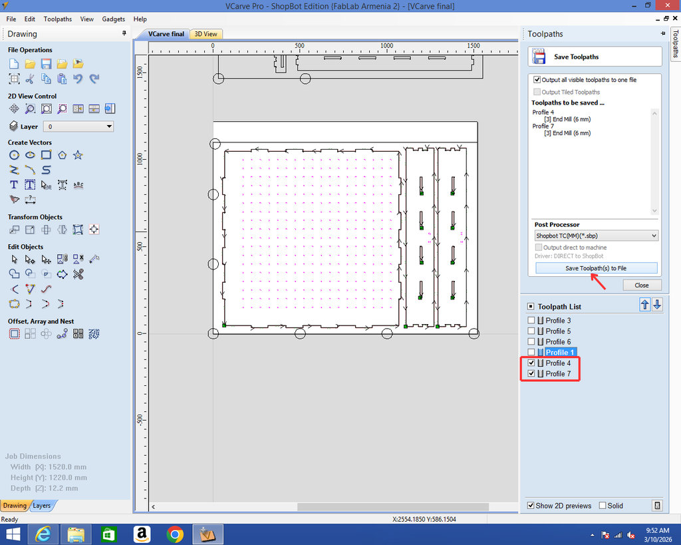Open the Offset Vectors tool
The image size is (681, 545).
click(x=14, y=334)
